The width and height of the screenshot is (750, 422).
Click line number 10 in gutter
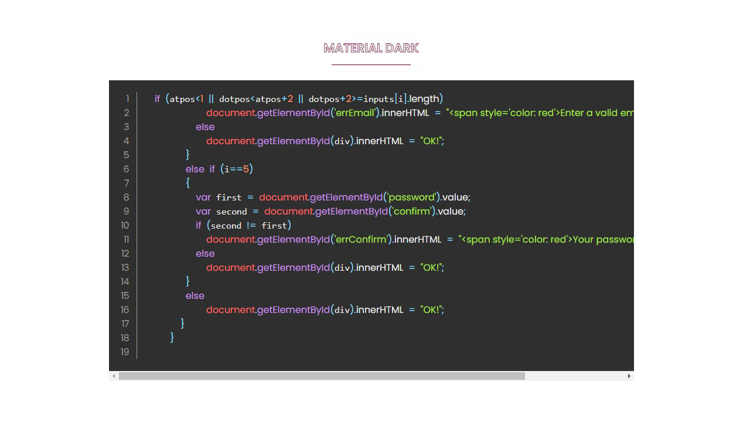pyautogui.click(x=125, y=225)
